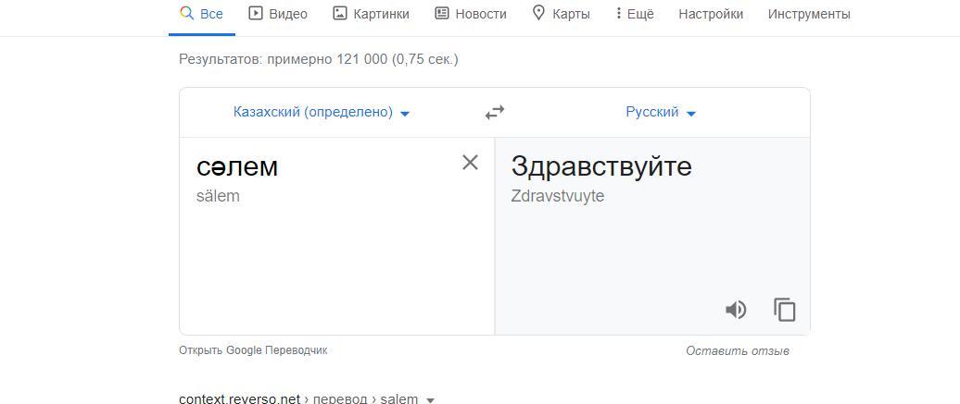
Task: Click the Оставить отзыв feedback link
Action: pos(738,351)
